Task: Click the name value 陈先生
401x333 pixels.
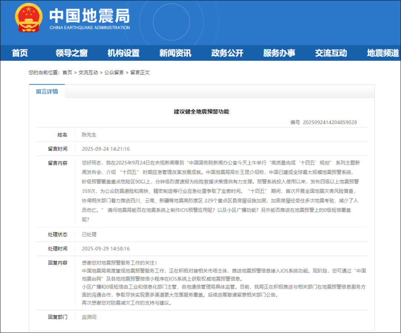Action: [89, 135]
